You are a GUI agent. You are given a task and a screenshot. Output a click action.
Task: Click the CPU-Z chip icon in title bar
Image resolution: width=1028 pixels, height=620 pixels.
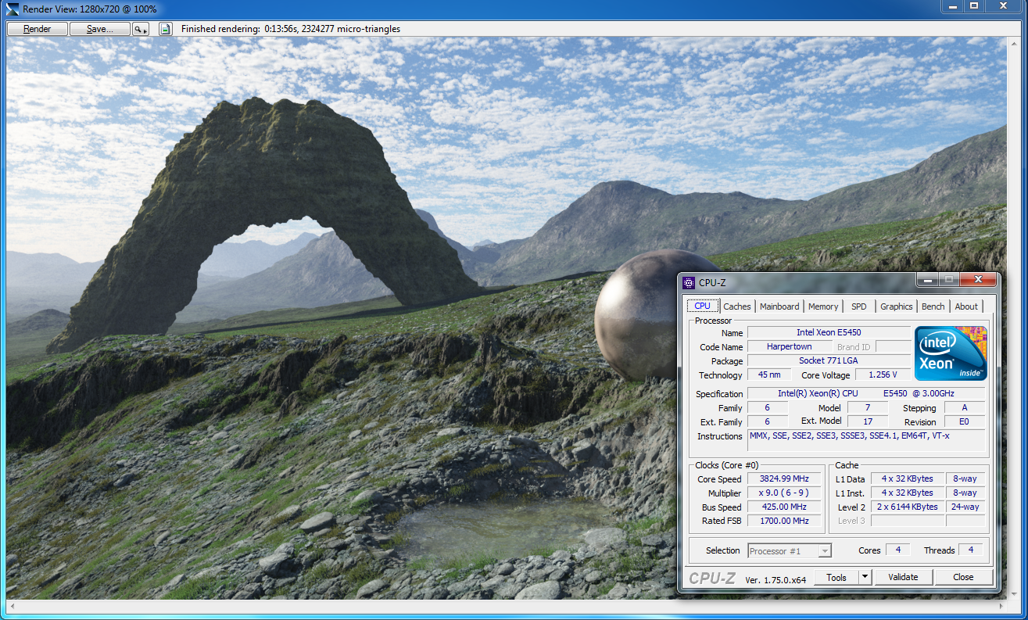click(x=689, y=282)
